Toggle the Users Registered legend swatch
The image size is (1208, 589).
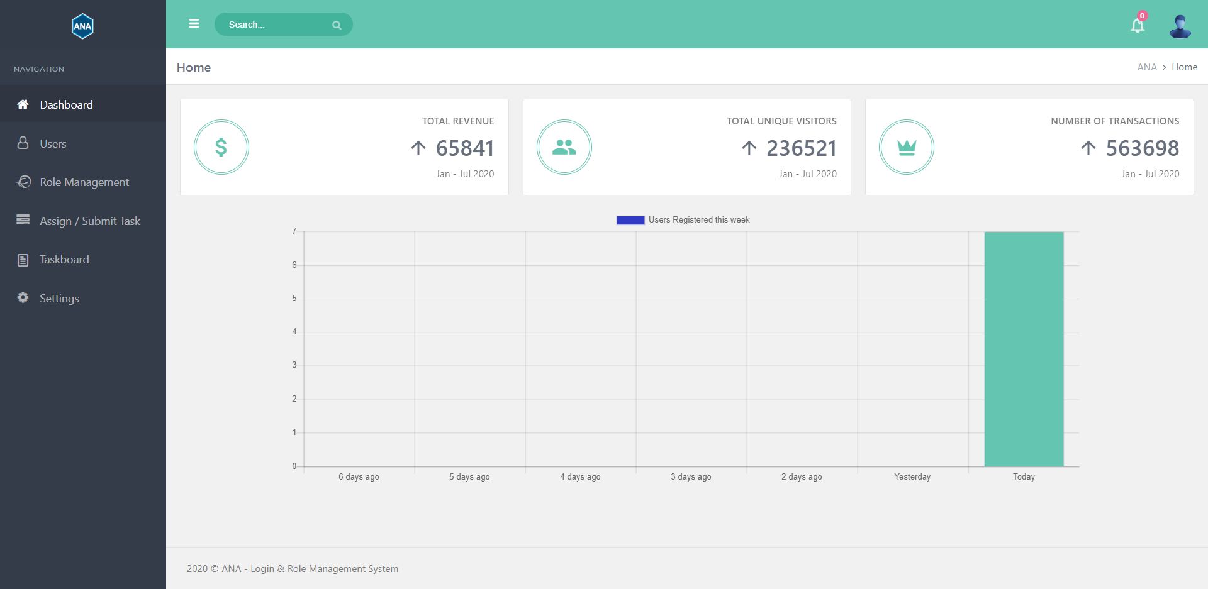click(630, 220)
